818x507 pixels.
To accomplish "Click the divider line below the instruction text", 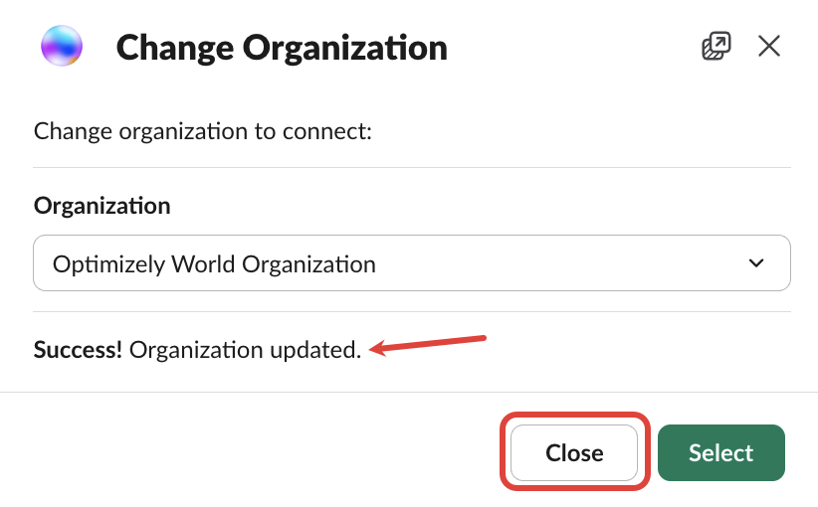I will 412,167.
